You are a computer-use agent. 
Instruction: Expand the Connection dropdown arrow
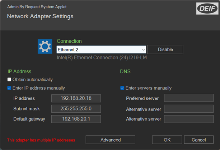pyautogui.click(x=144, y=50)
